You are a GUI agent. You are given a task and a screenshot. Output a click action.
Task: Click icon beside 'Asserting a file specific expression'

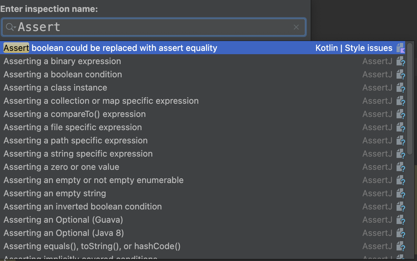tap(400, 127)
